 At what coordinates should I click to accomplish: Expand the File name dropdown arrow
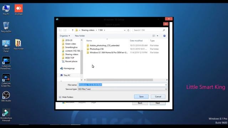(x=166, y=85)
